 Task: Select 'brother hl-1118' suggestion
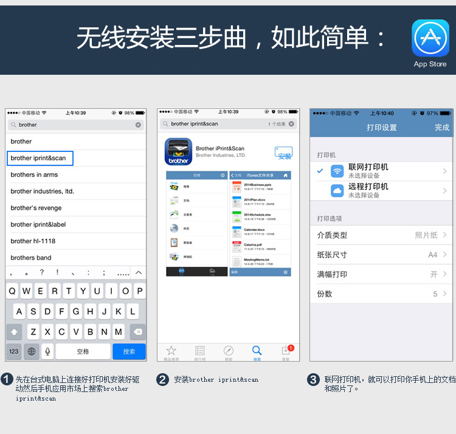(x=75, y=241)
